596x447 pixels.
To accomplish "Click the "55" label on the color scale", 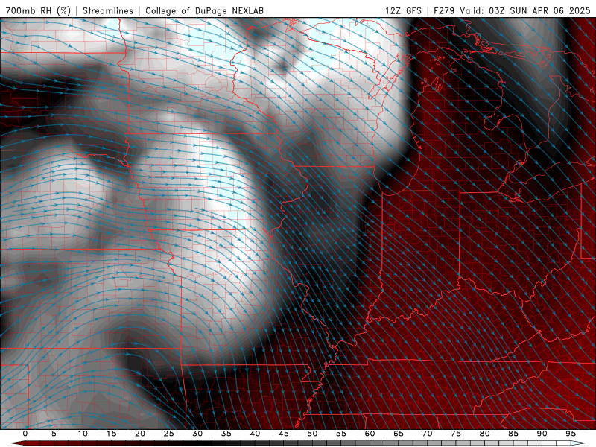I will click(x=341, y=434).
